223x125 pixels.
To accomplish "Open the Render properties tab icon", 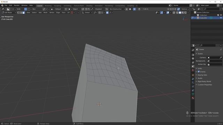I will pos(193,55).
